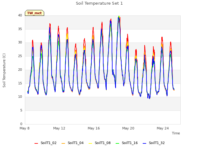Click the 0 y-axis tick label
The height and width of the screenshot is (149, 199).
coord(21,124)
